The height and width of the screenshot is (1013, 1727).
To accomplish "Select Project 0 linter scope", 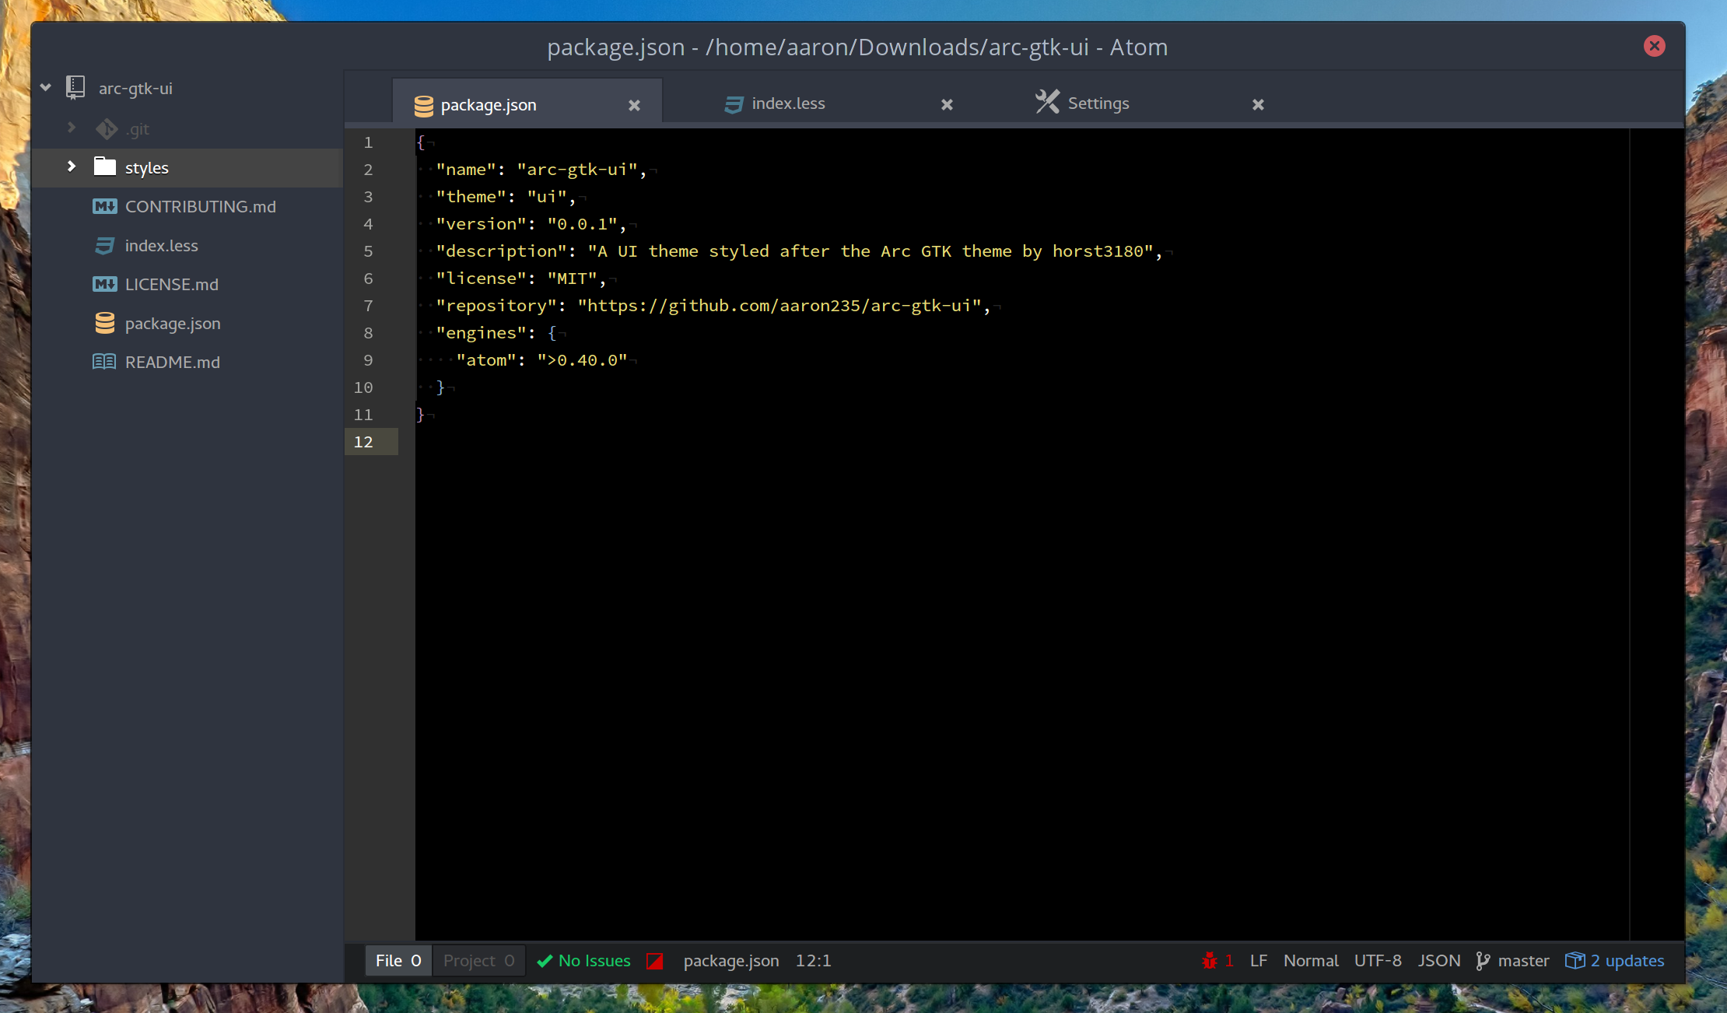I will [478, 961].
